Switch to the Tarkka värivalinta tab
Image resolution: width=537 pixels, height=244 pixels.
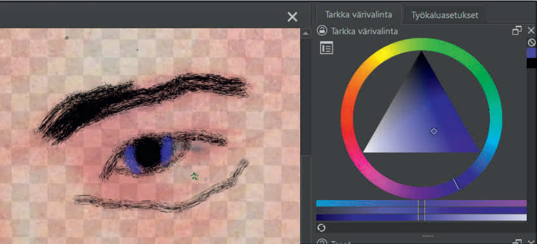tap(358, 14)
